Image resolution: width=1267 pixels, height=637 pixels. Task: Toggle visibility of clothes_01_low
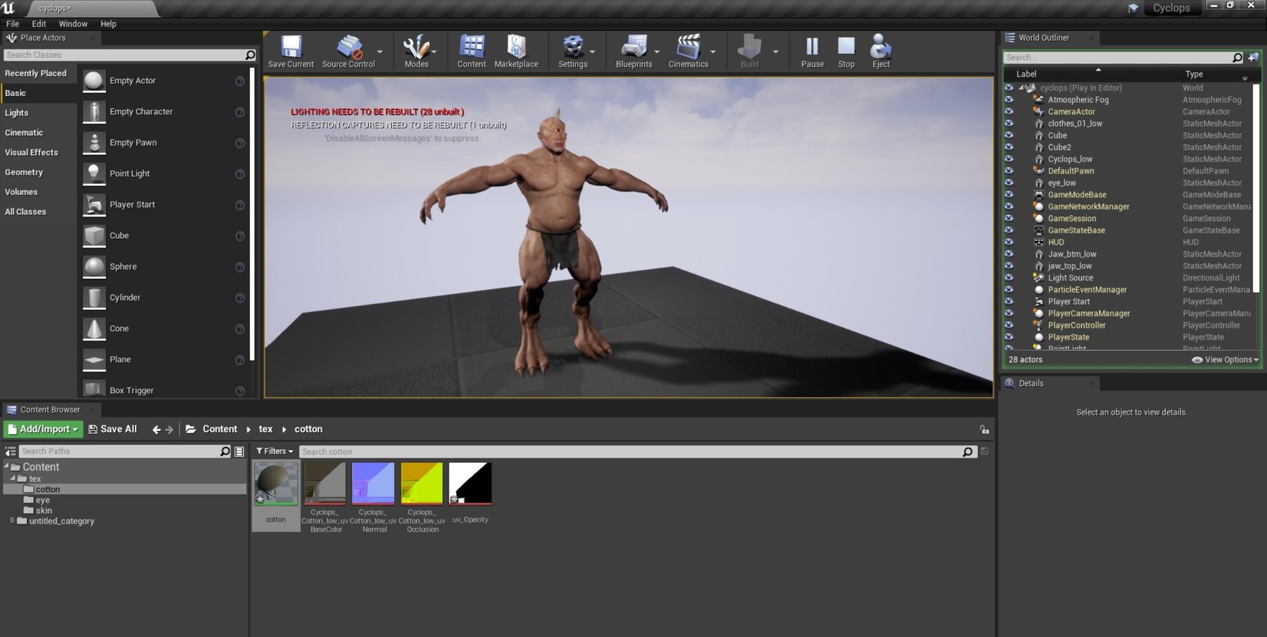tap(1008, 123)
